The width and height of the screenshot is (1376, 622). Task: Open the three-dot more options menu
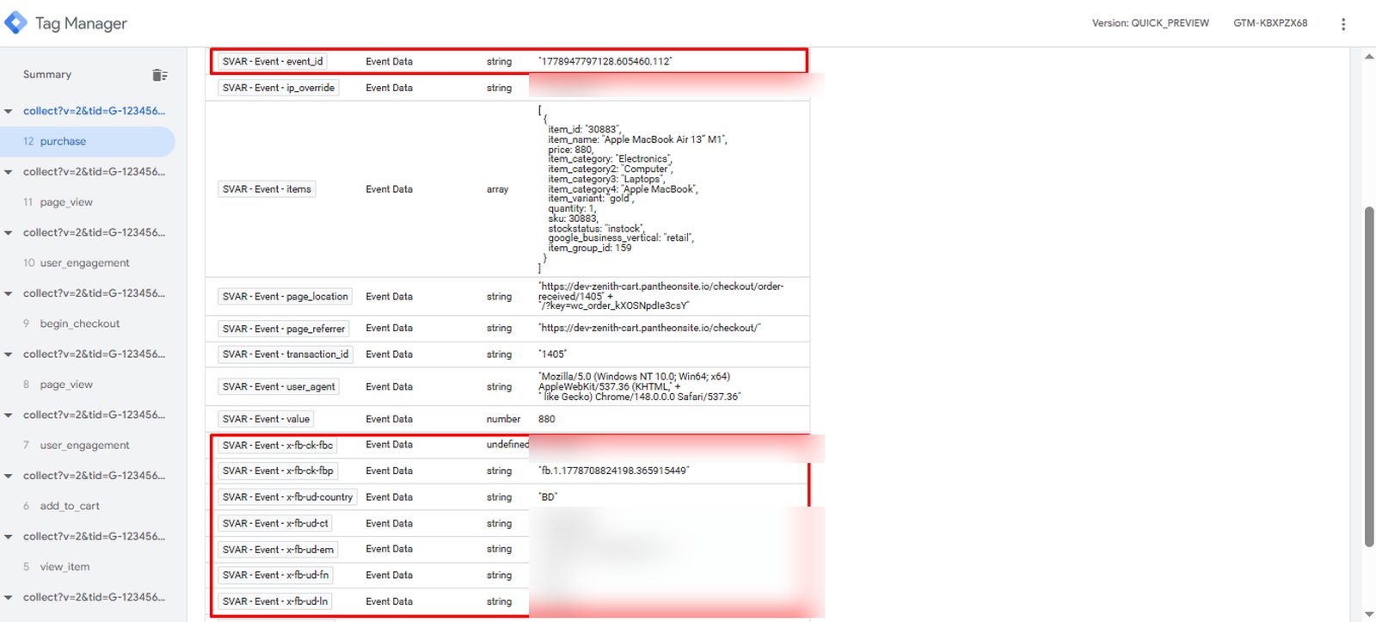pyautogui.click(x=1343, y=24)
